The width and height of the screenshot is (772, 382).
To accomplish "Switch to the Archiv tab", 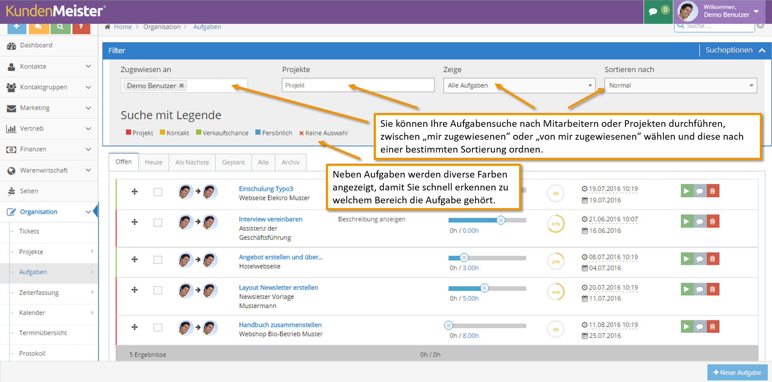I will click(290, 162).
